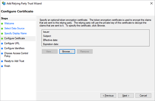
Task: Click the disabled View... button
Action: tap(50, 52)
